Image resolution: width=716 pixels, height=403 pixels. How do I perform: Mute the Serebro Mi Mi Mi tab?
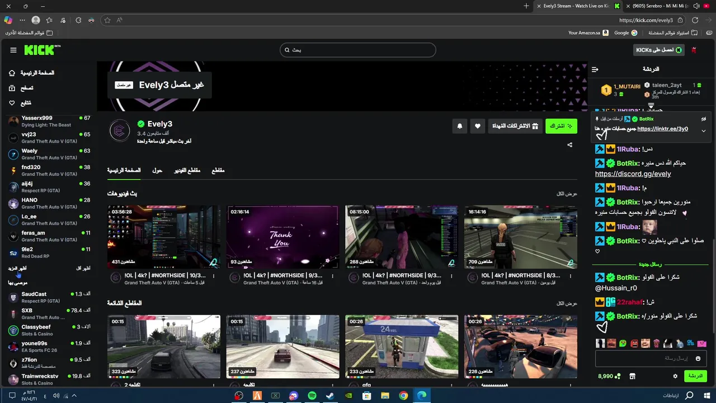tap(696, 6)
